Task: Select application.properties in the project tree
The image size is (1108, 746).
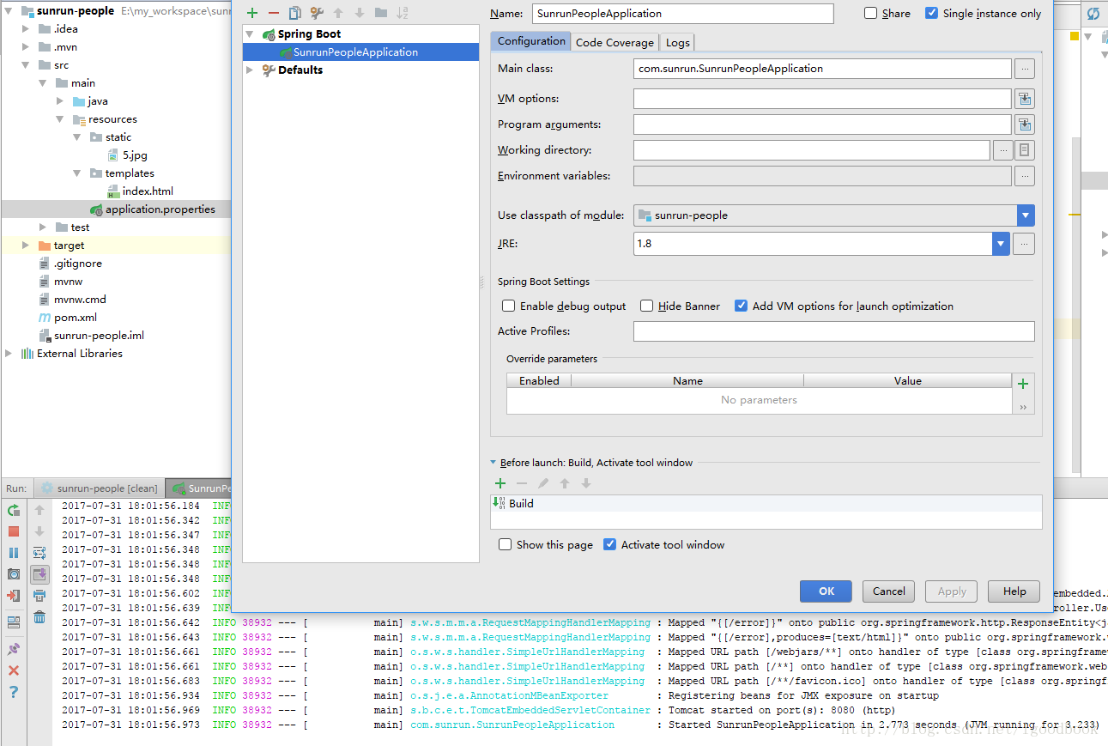Action: coord(160,209)
